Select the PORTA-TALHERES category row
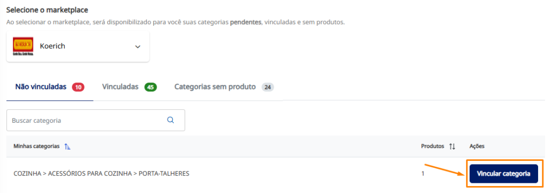Viewport: 551px width, 193px height. (275, 173)
